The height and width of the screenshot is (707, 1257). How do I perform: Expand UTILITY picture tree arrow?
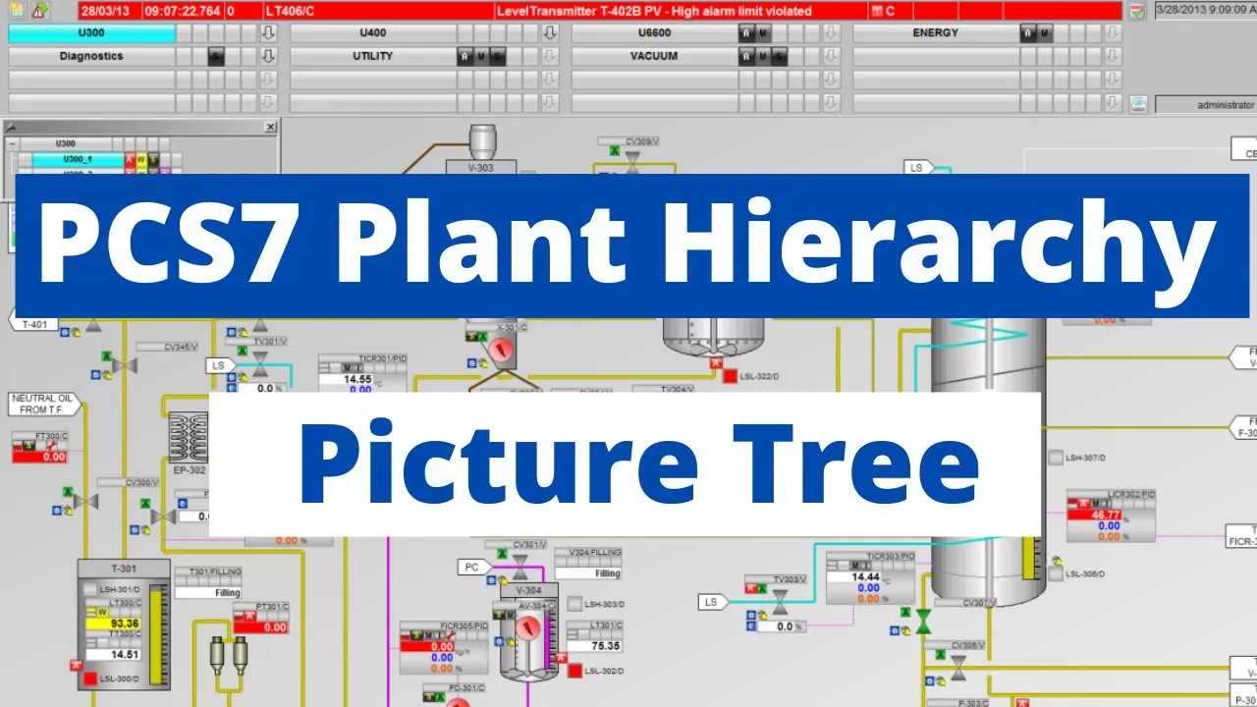[550, 57]
